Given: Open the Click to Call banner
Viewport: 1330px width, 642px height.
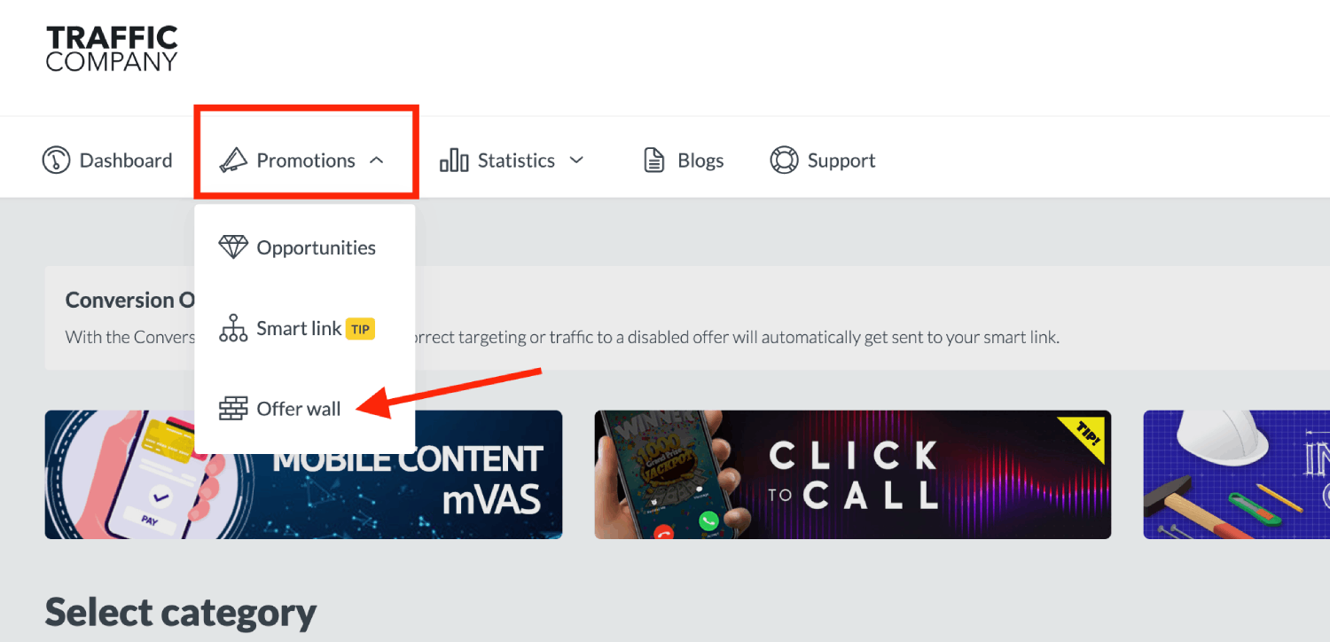Looking at the screenshot, I should pos(852,474).
